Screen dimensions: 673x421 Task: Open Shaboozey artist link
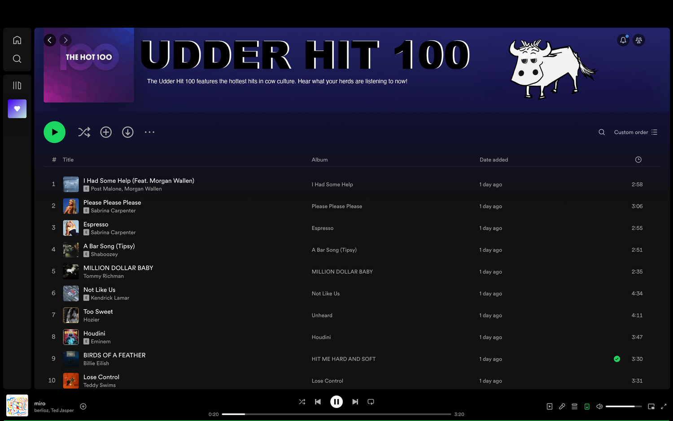(105, 254)
